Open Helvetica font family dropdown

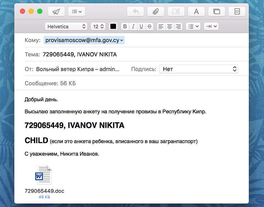(66, 26)
